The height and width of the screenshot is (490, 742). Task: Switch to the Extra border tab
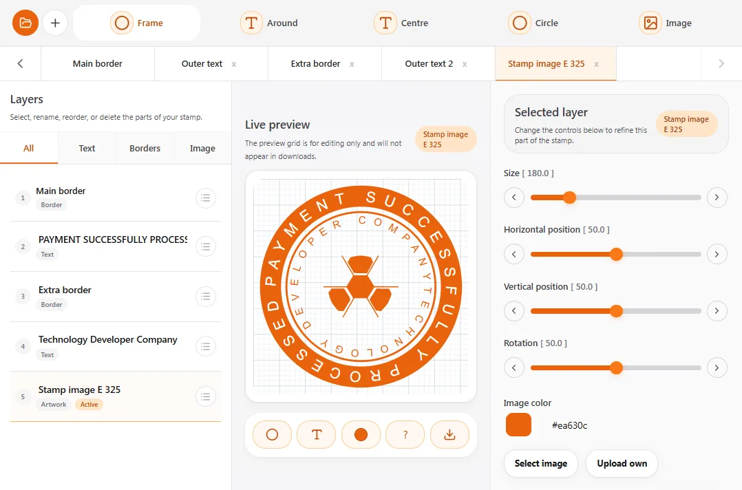tap(316, 63)
